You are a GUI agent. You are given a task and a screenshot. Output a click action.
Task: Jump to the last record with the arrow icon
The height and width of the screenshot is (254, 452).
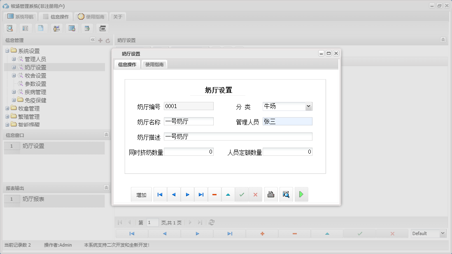pos(201,194)
